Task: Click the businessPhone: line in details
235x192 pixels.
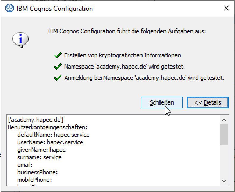Action: [x=37, y=172]
